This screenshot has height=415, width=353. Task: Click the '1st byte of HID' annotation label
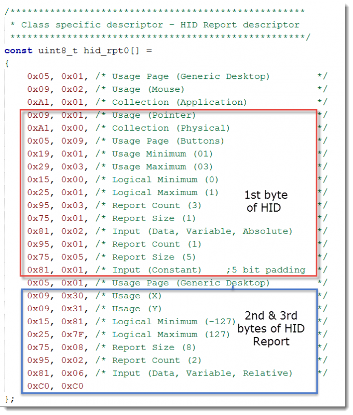click(266, 201)
